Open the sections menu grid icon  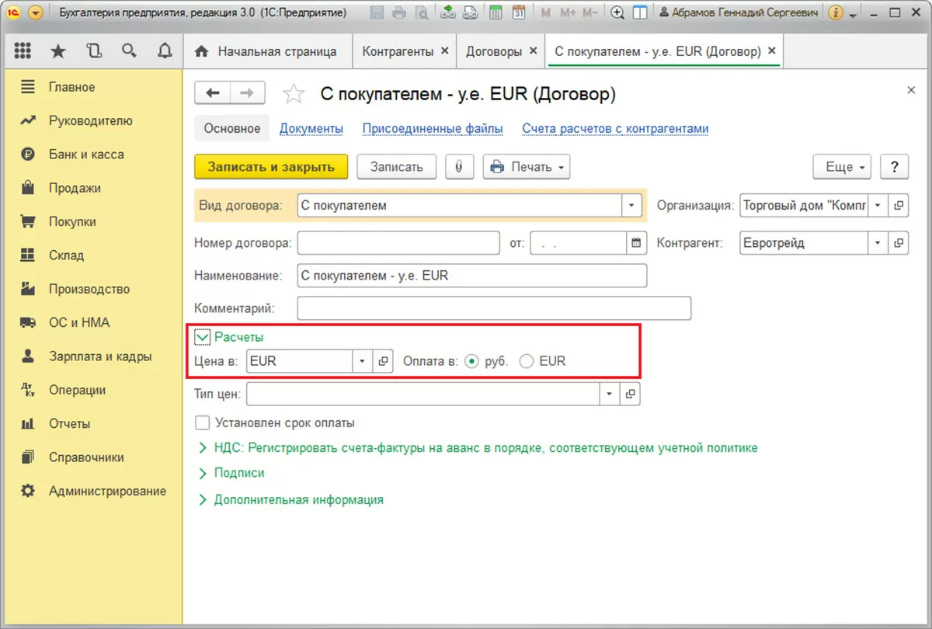pos(23,51)
